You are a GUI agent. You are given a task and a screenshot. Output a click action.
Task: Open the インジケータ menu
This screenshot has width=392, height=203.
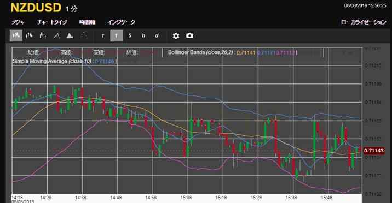click(121, 22)
